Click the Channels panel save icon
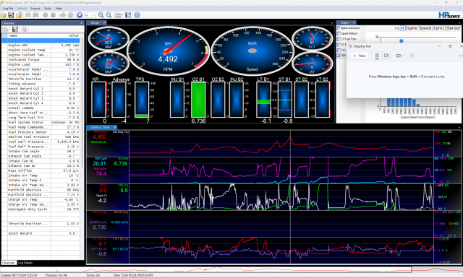Image resolution: width=463 pixels, height=278 pixels. pos(15,29)
